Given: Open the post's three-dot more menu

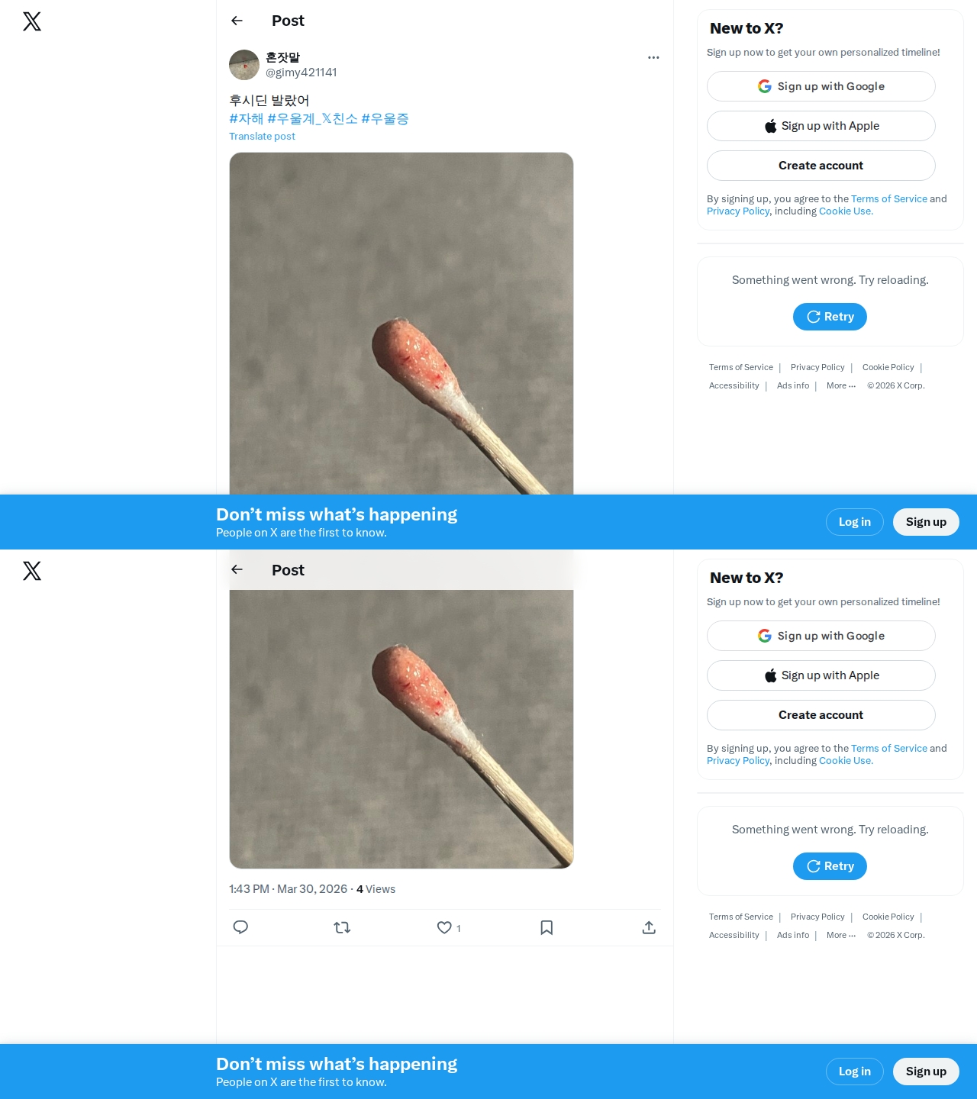Looking at the screenshot, I should click(653, 57).
